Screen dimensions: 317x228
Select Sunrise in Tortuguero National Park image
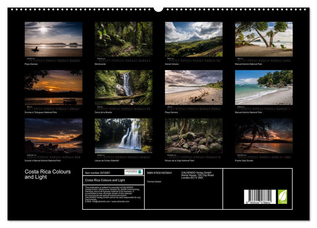tap(53, 88)
